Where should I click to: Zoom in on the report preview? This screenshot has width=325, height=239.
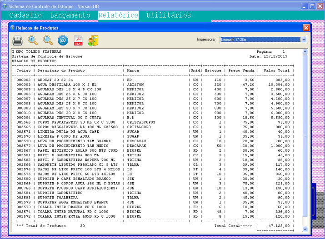click(33, 40)
